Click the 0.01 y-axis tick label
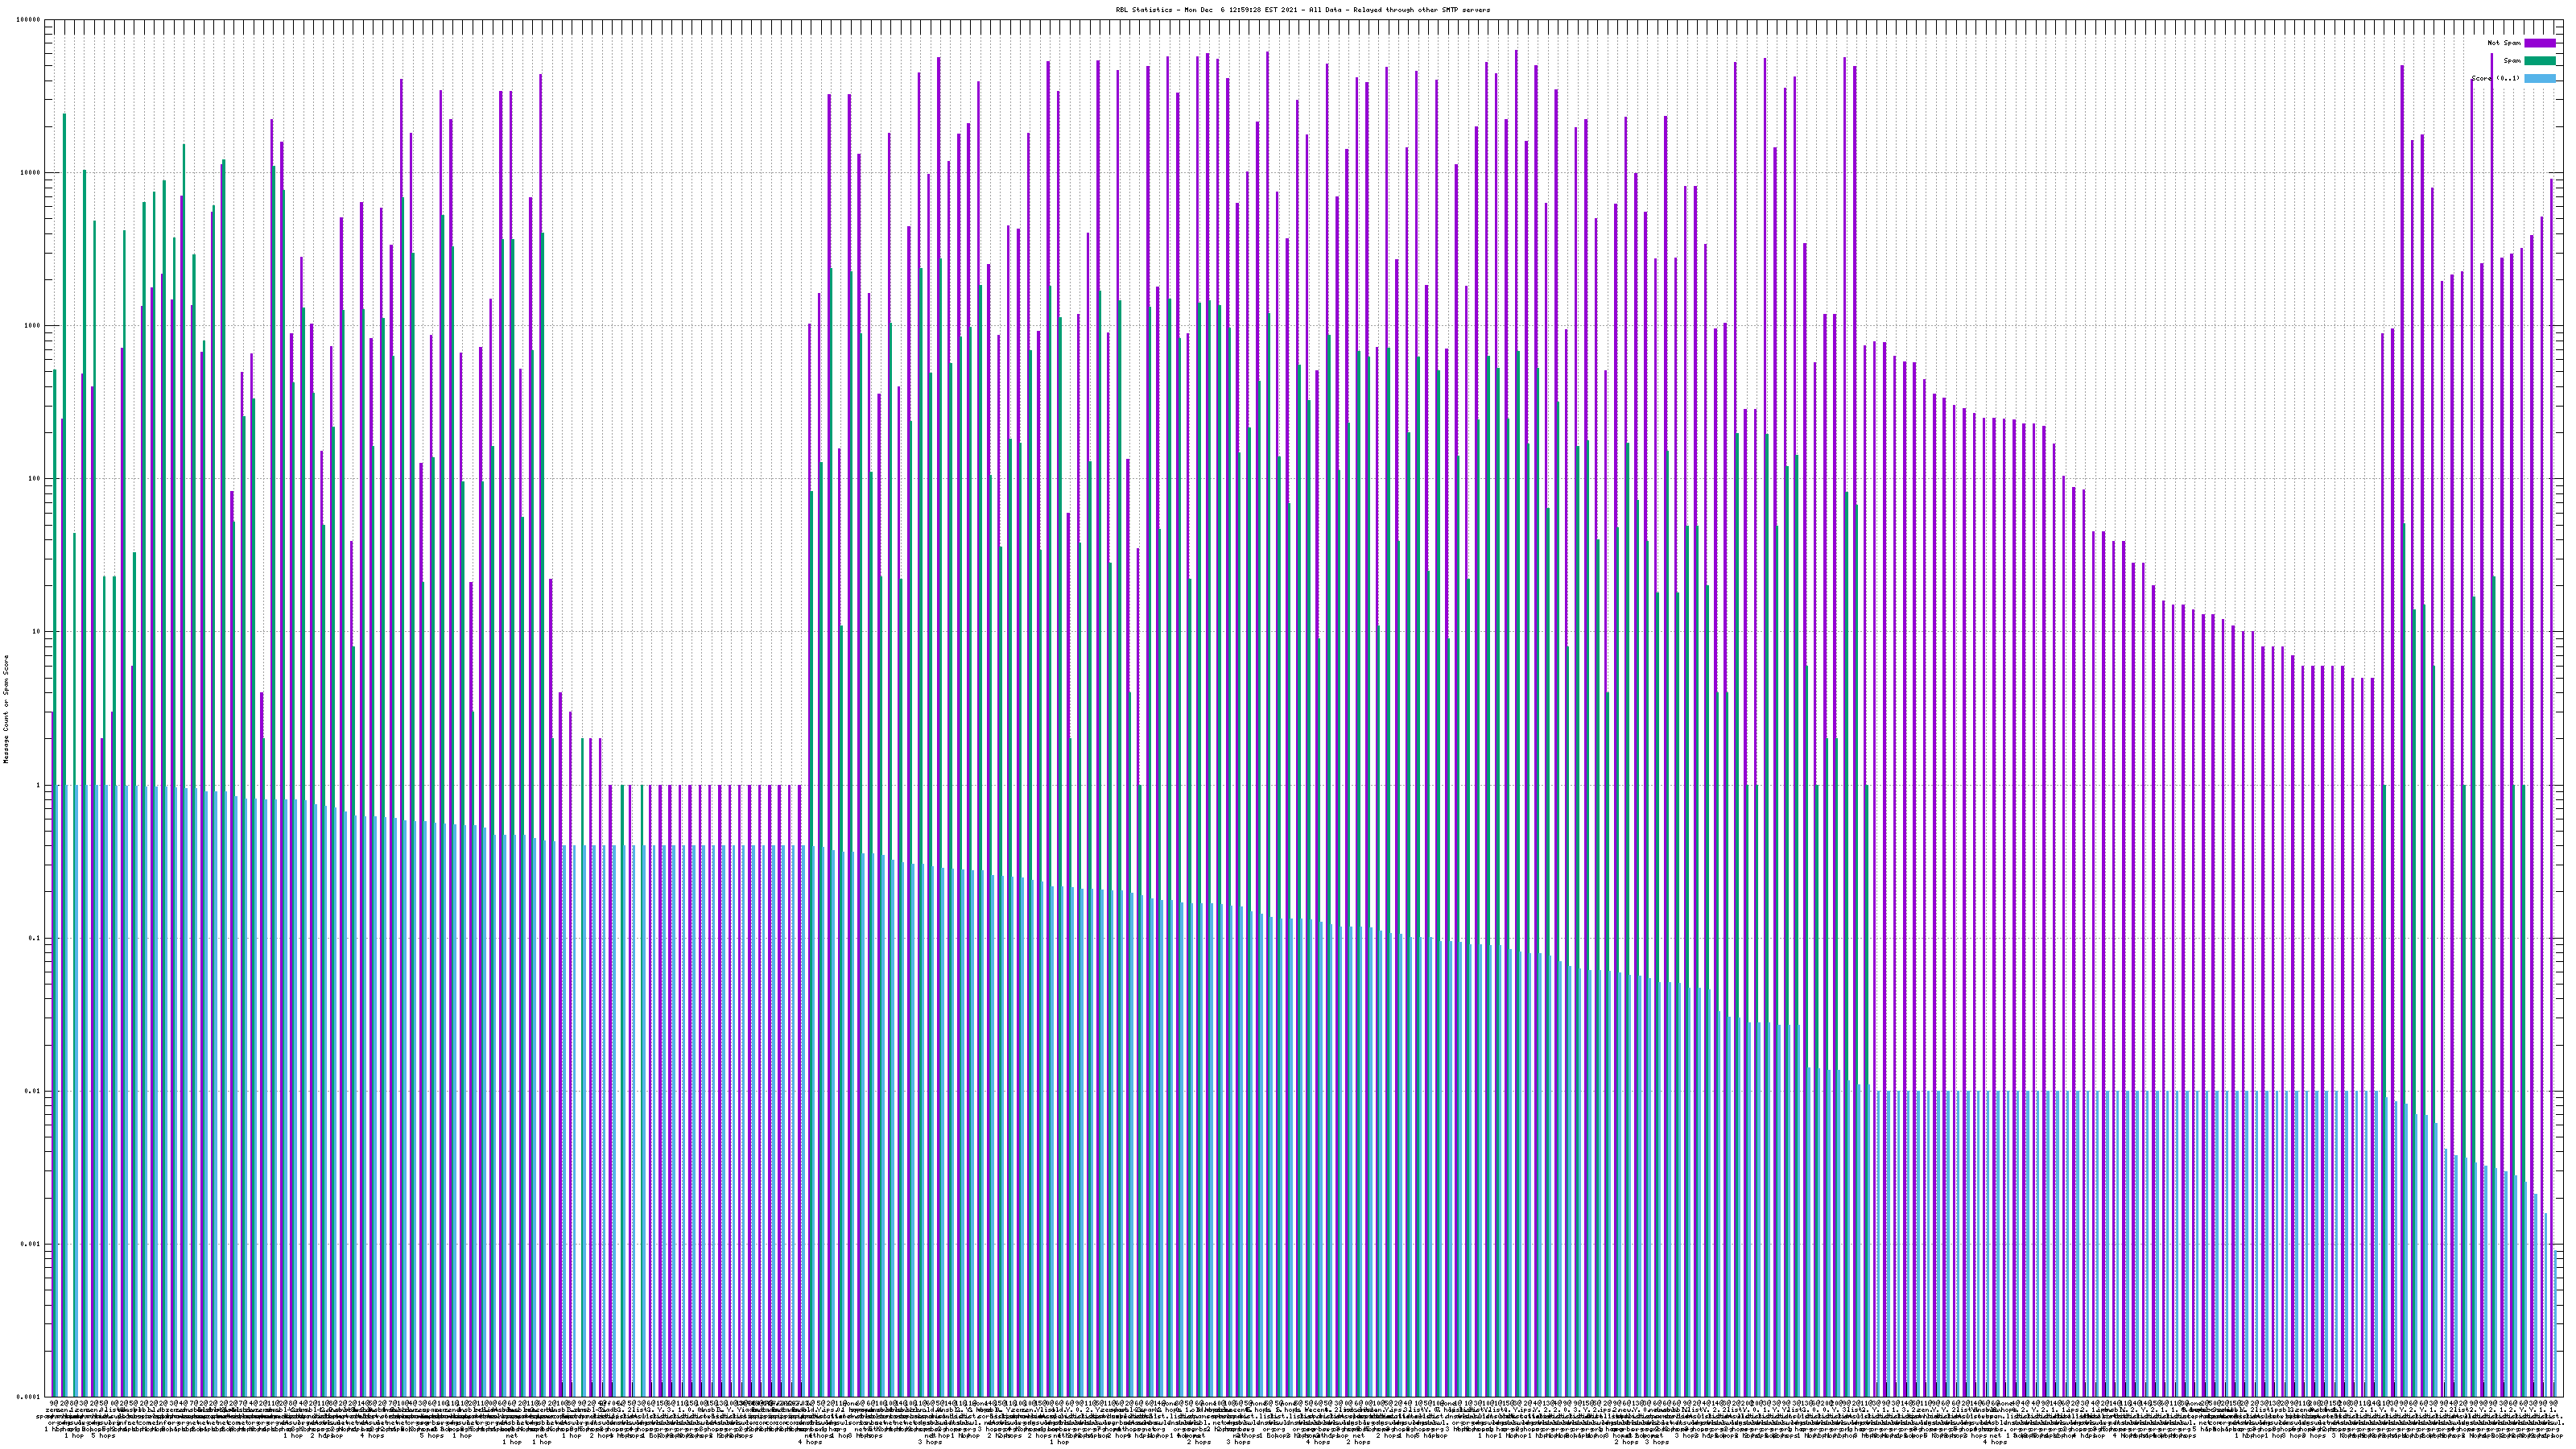The height and width of the screenshot is (1449, 2576). pos(33,1091)
